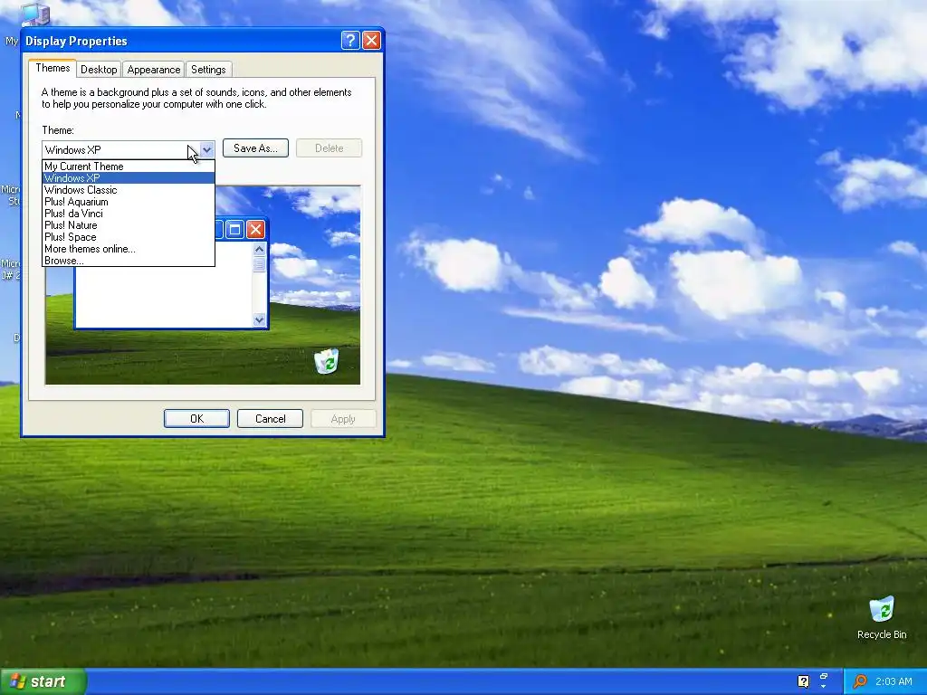
Task: Close the Display Properties dialog
Action: click(371, 40)
